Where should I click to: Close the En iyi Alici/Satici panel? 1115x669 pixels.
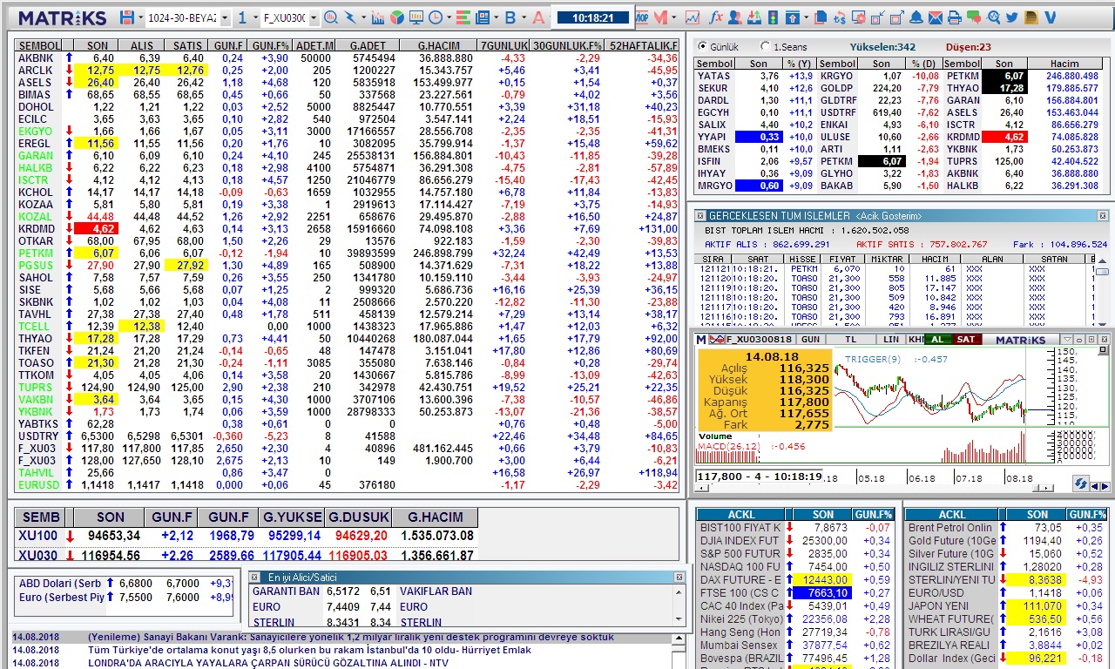pos(679,577)
